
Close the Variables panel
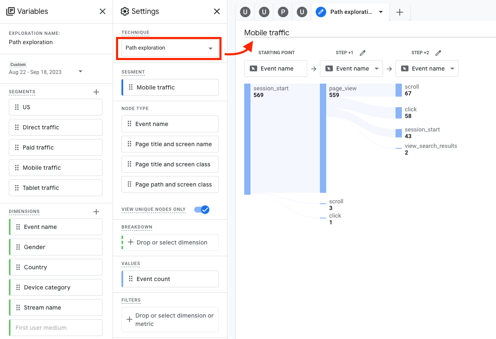103,11
